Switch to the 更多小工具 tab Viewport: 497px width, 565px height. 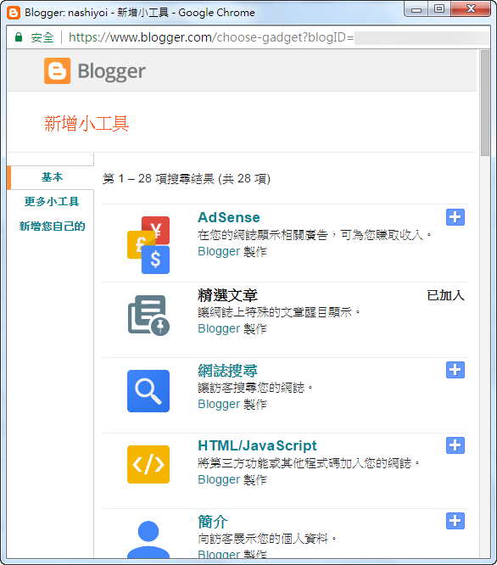tap(52, 201)
